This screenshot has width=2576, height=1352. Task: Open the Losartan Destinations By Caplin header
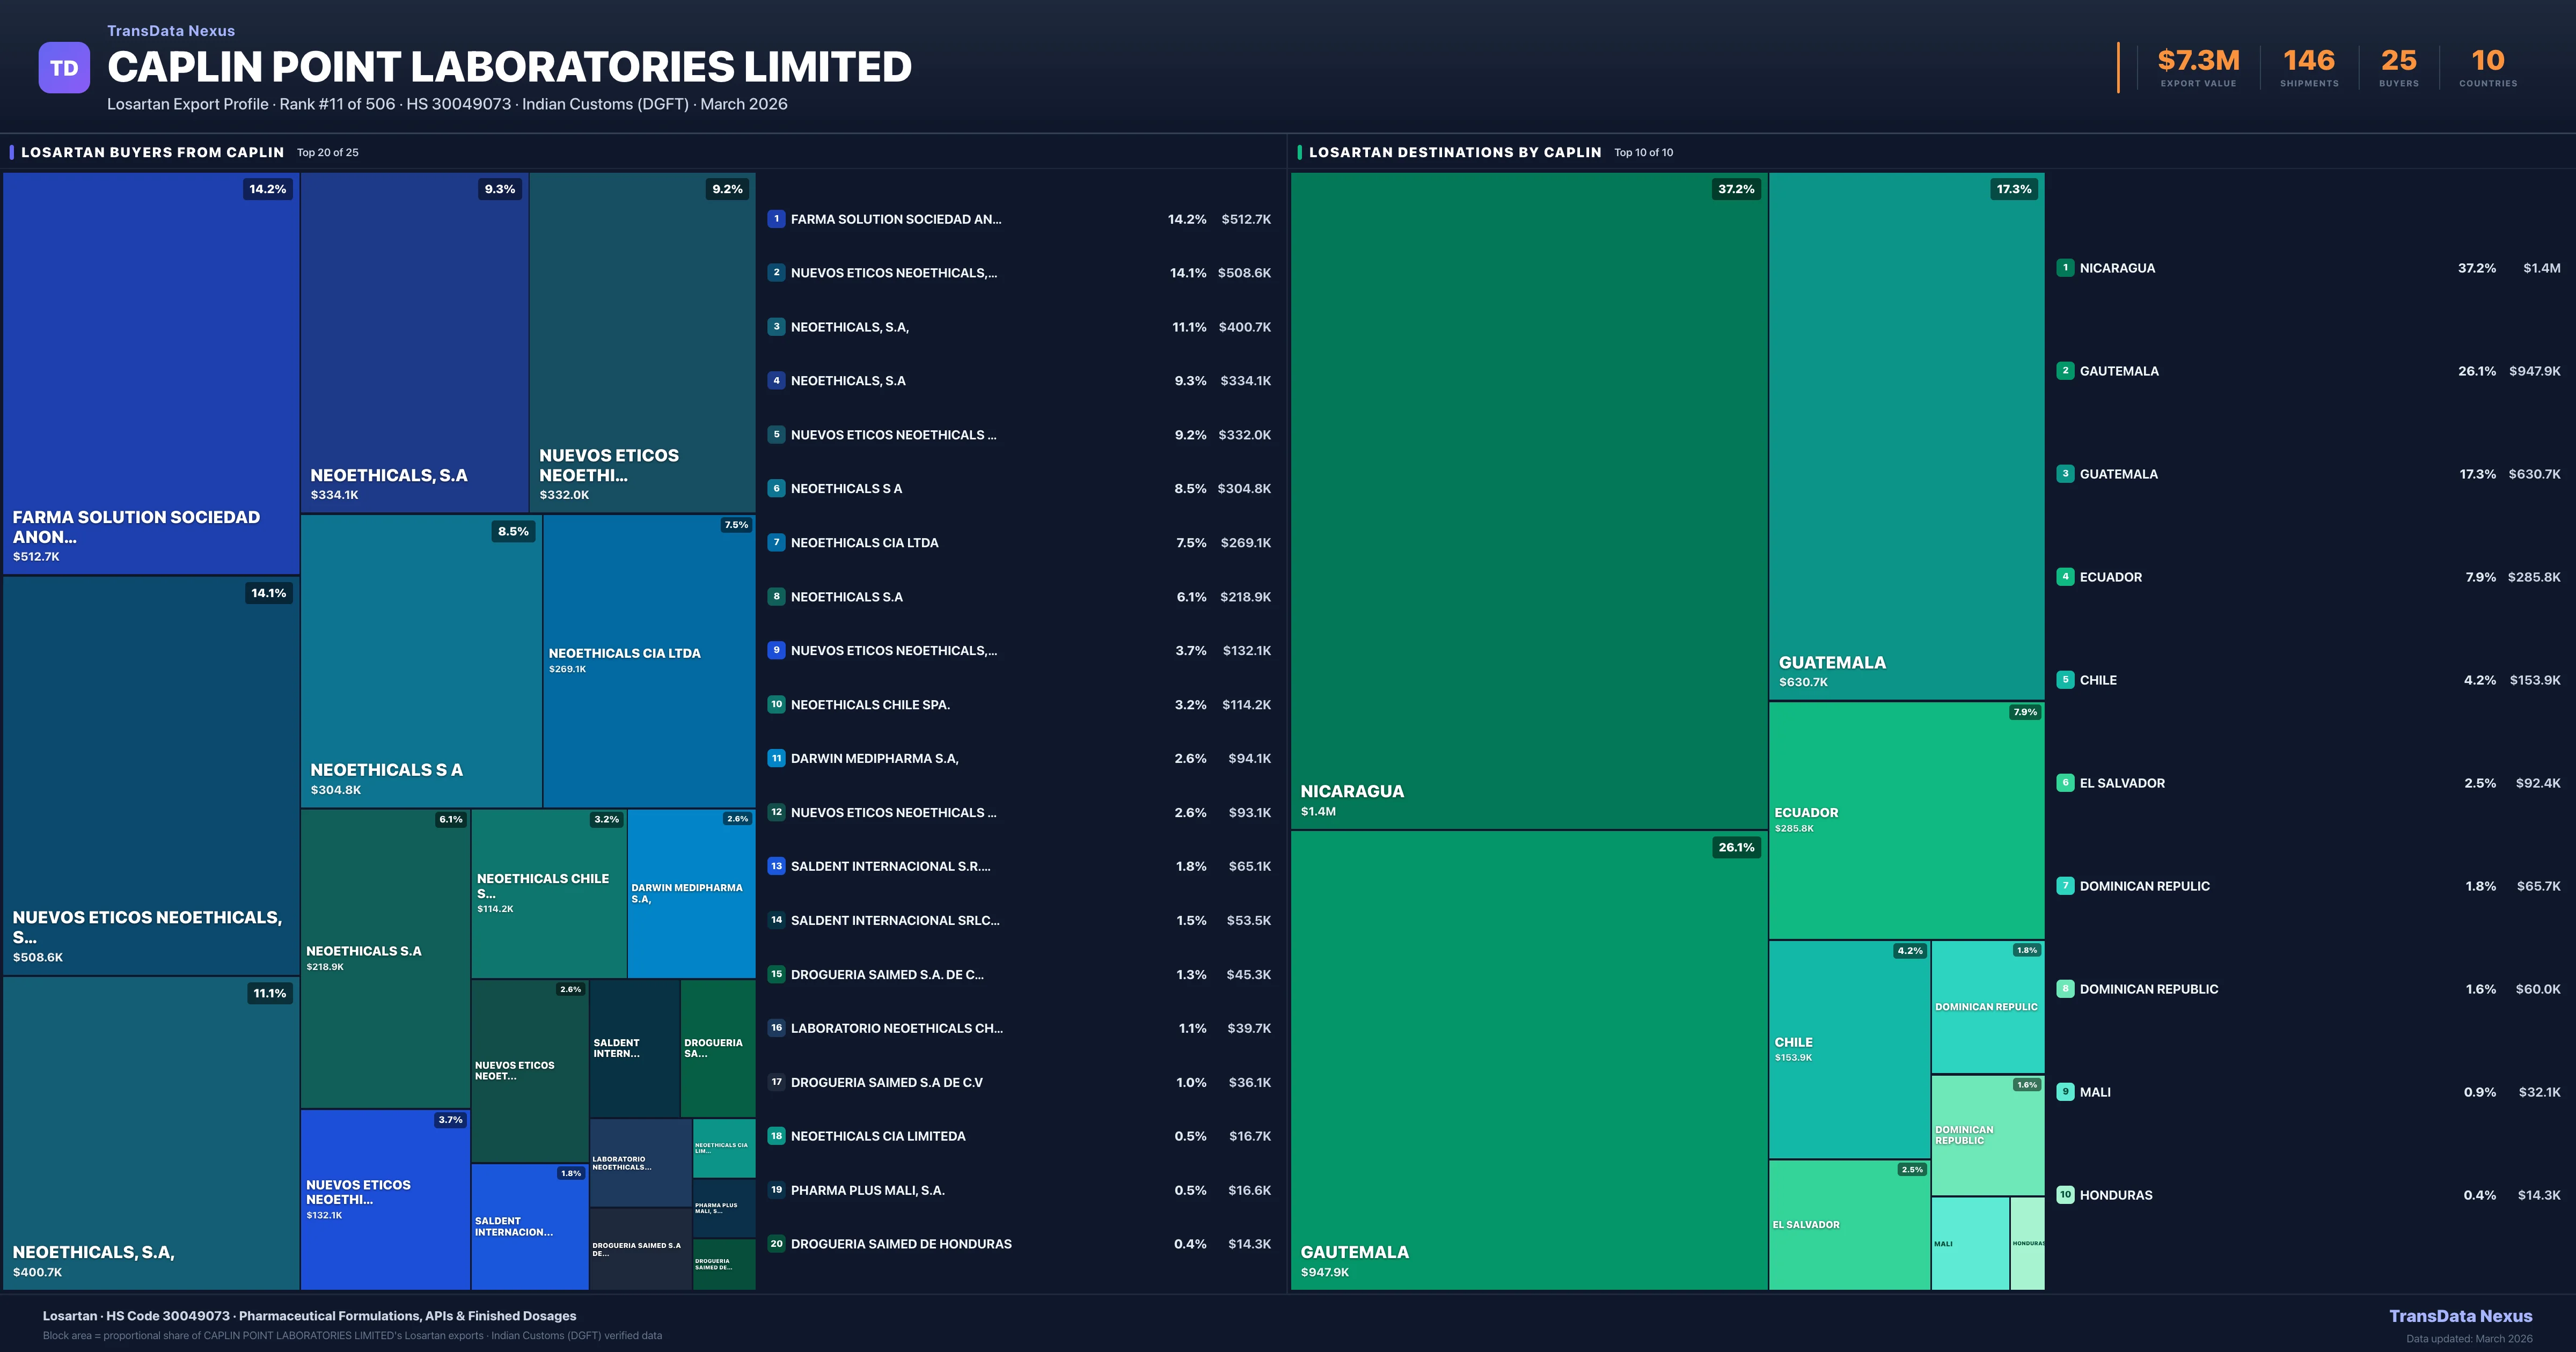pyautogui.click(x=1454, y=152)
